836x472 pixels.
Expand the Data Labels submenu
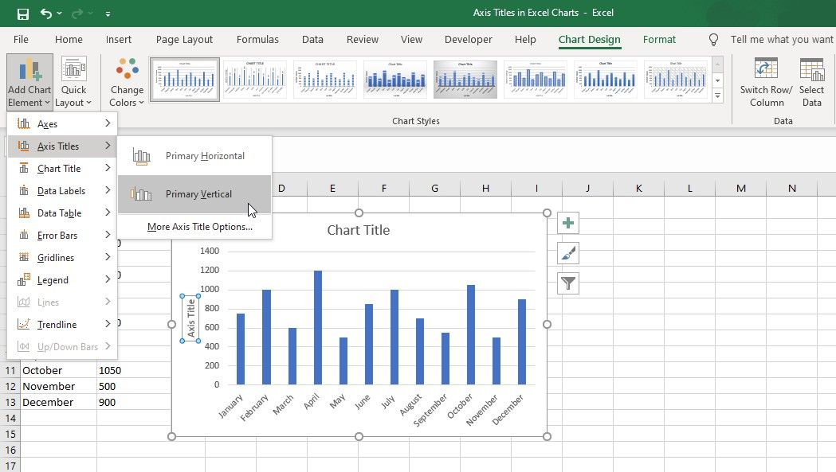(62, 191)
